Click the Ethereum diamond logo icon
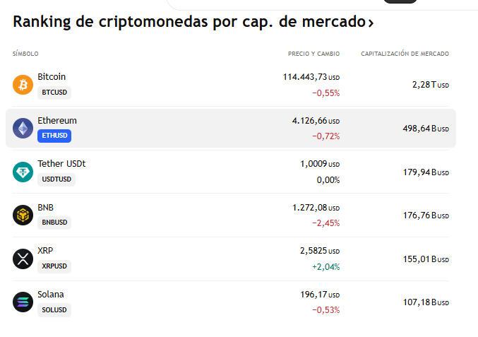The height and width of the screenshot is (337, 478). click(x=23, y=129)
